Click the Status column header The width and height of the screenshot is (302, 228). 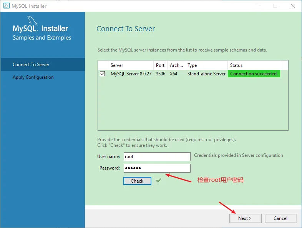click(x=254, y=65)
